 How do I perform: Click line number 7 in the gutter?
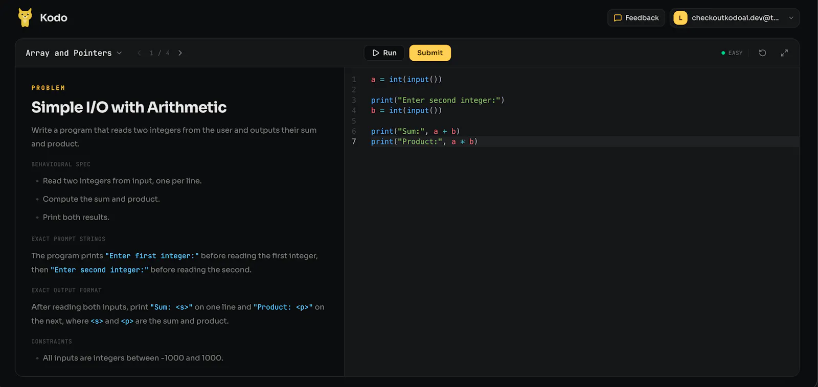pos(354,141)
